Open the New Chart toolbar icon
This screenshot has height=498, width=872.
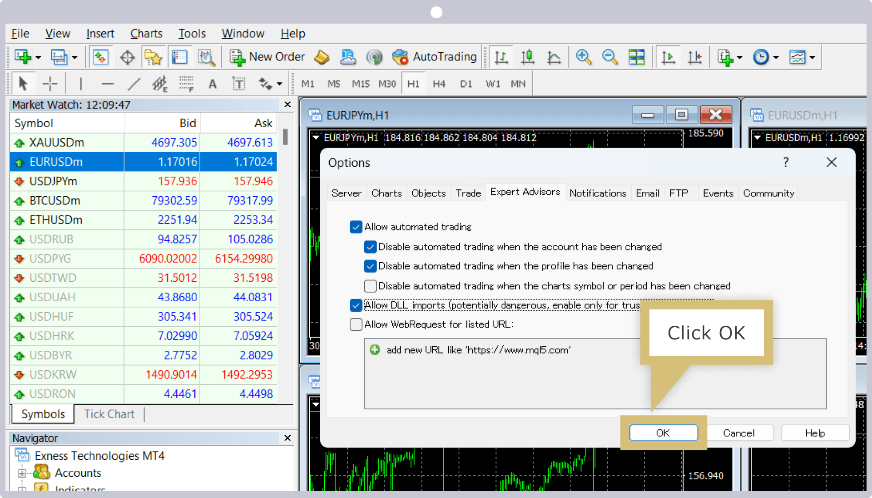click(x=23, y=57)
